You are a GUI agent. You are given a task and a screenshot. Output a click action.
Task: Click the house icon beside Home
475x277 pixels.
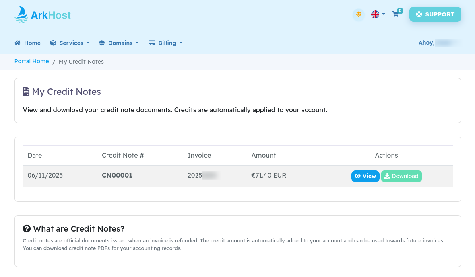coord(17,43)
